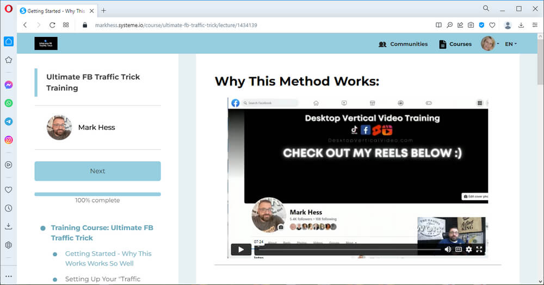Open the sidebar player icon
The width and height of the screenshot is (544, 285).
9,165
